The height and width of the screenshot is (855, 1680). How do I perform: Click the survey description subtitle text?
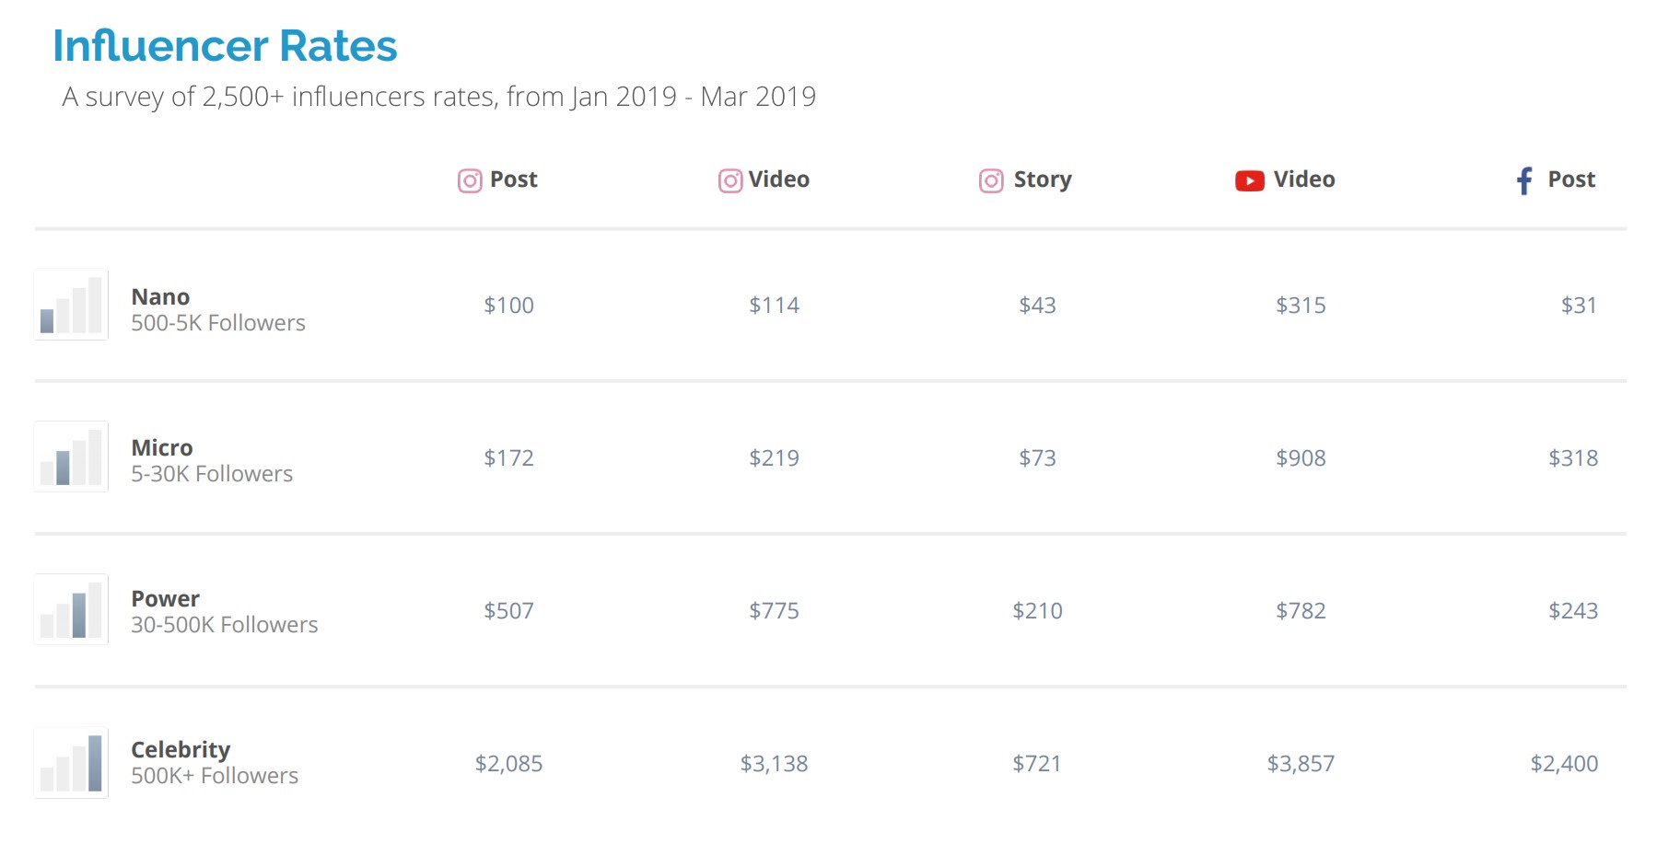(439, 97)
